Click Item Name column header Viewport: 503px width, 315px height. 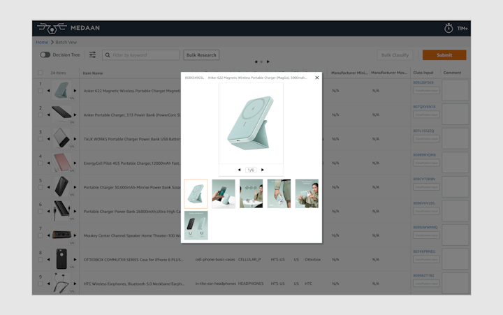[x=93, y=73]
